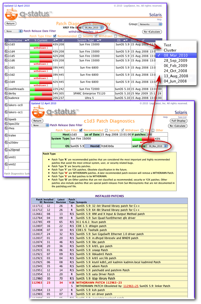201x304 pixels.
Task: Enable Other filter in c1d3 Patch Diagnostics window
Action: pos(153,130)
